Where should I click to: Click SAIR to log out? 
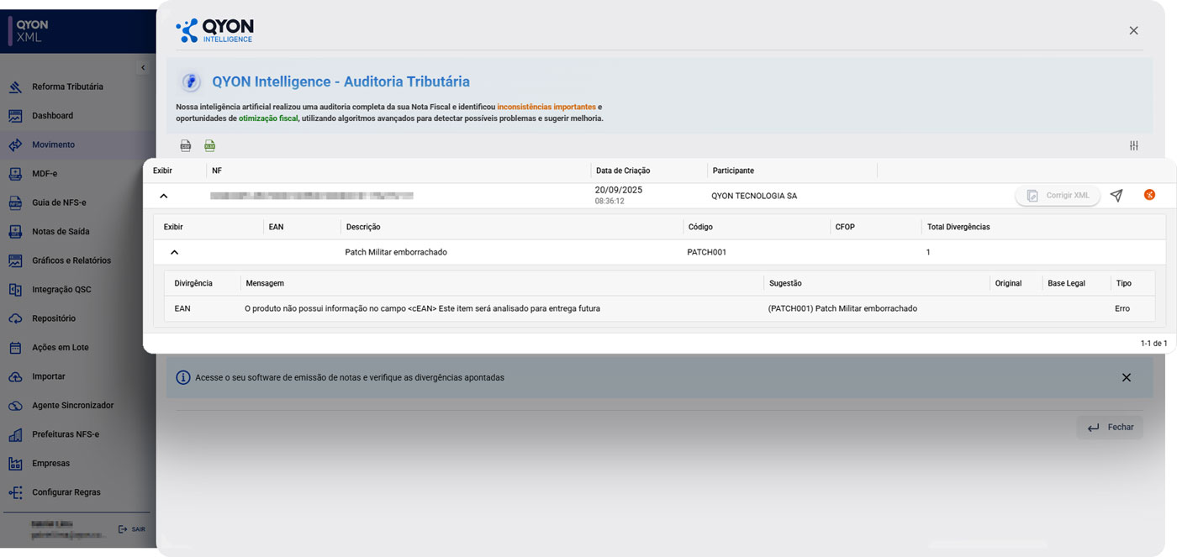[x=132, y=529]
